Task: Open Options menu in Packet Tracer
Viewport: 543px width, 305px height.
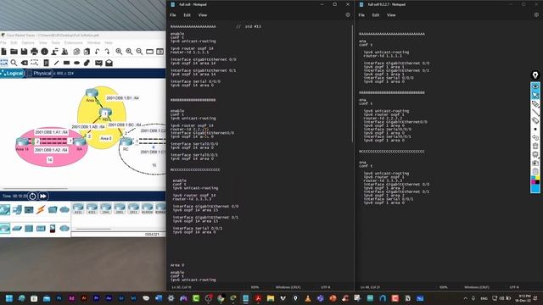Action: [x=28, y=42]
